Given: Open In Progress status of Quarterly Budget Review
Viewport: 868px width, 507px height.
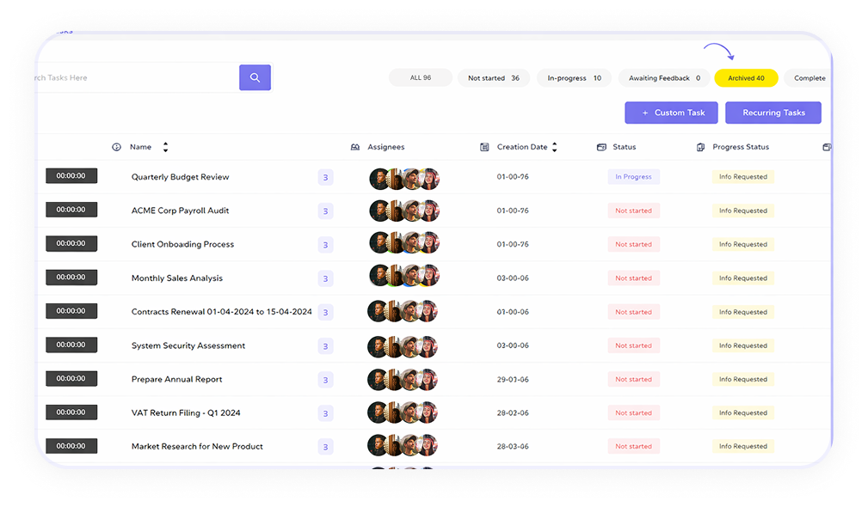Looking at the screenshot, I should click(x=633, y=177).
